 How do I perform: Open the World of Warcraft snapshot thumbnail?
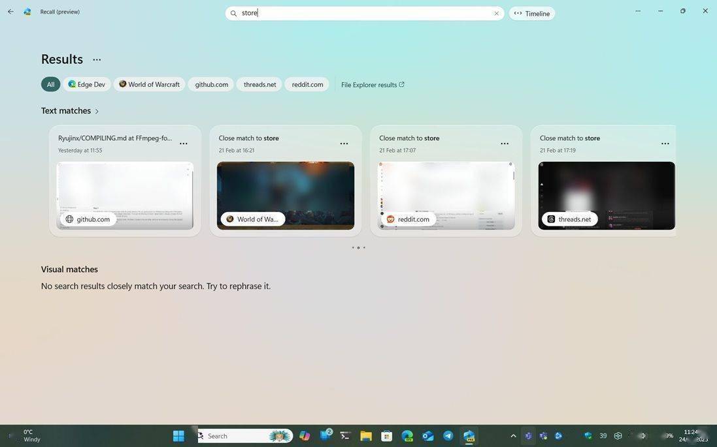pos(286,195)
